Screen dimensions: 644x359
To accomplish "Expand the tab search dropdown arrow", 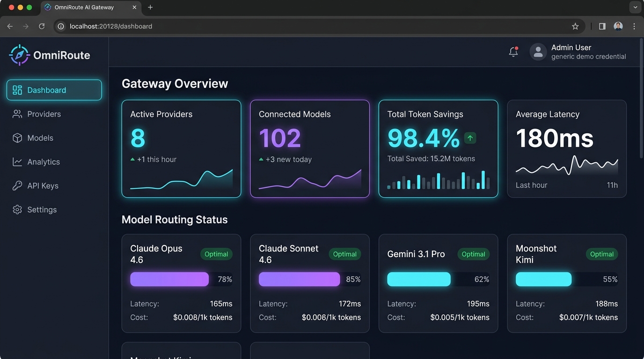I will click(x=635, y=7).
